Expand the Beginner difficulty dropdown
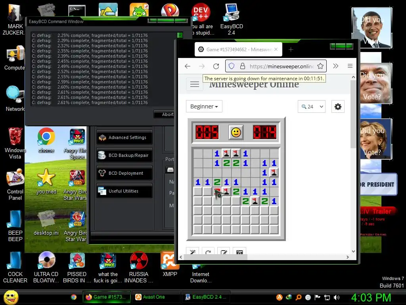 204,106
